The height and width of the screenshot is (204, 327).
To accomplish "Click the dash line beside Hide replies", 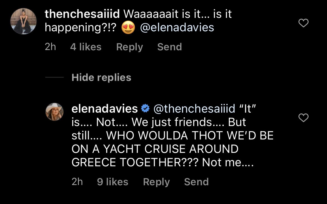I will point(54,77).
